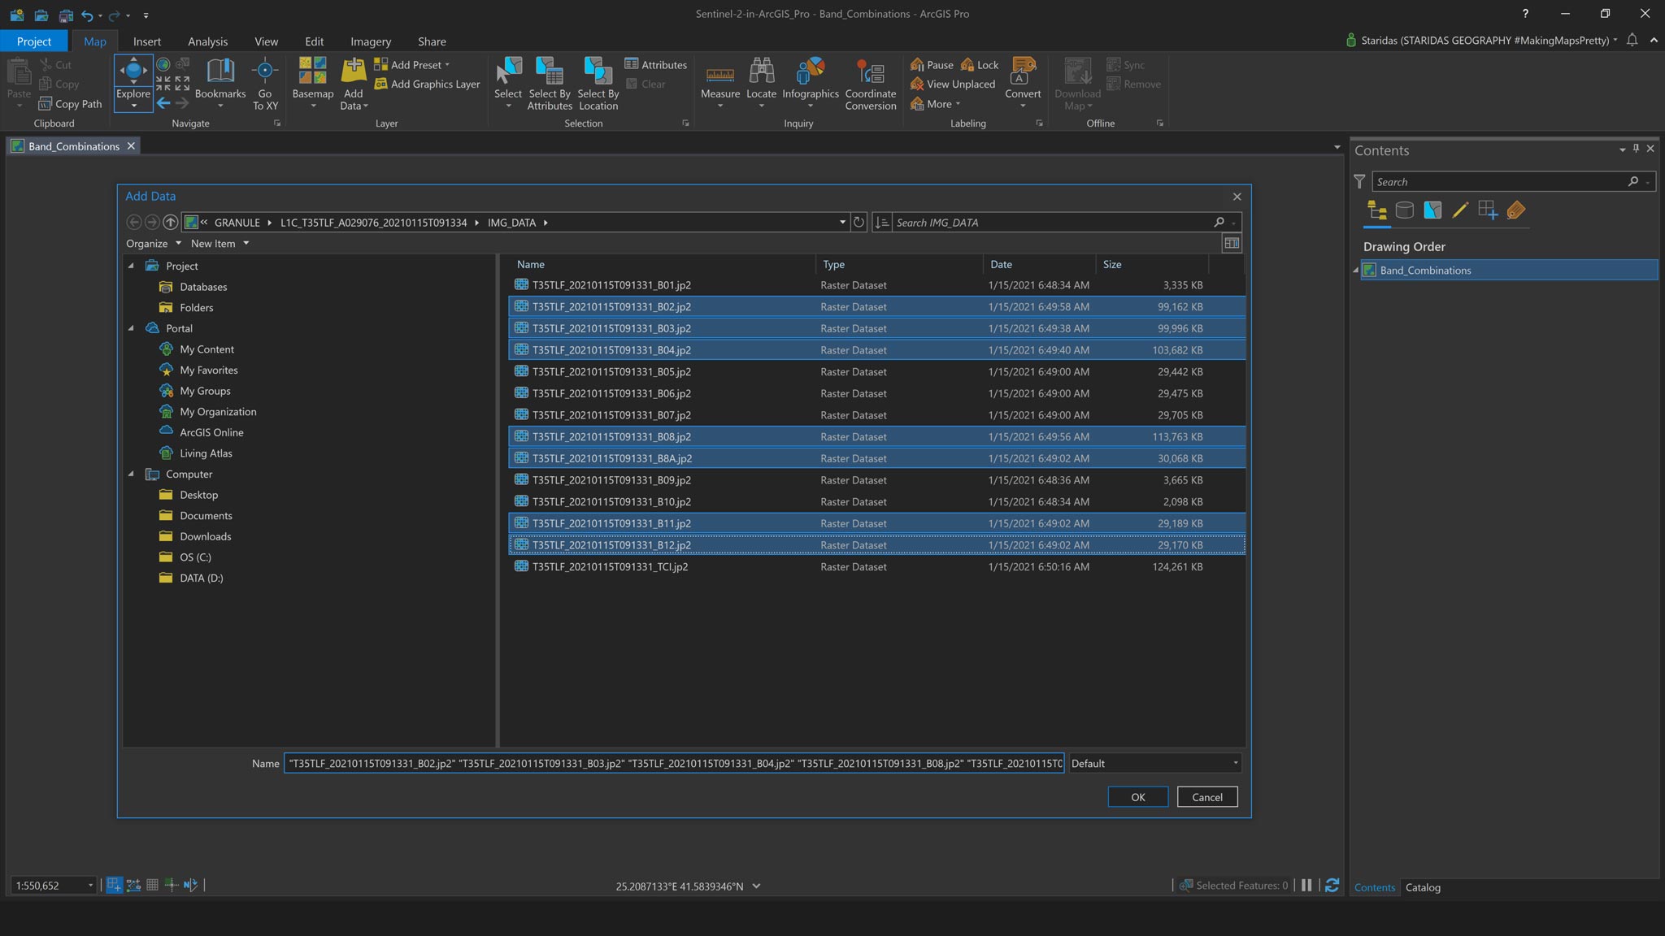Image resolution: width=1665 pixels, height=936 pixels.
Task: Click the Search IMG_DATA field
Action: pos(1053,223)
